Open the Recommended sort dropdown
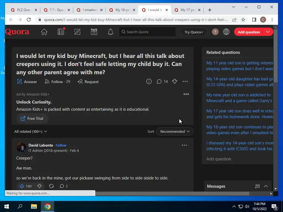 175,131
